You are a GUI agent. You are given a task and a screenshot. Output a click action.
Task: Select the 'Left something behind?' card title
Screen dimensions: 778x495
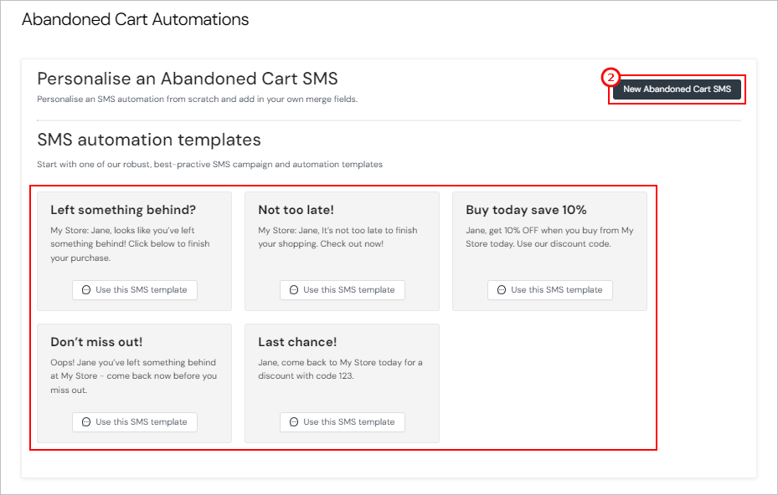pyautogui.click(x=123, y=210)
